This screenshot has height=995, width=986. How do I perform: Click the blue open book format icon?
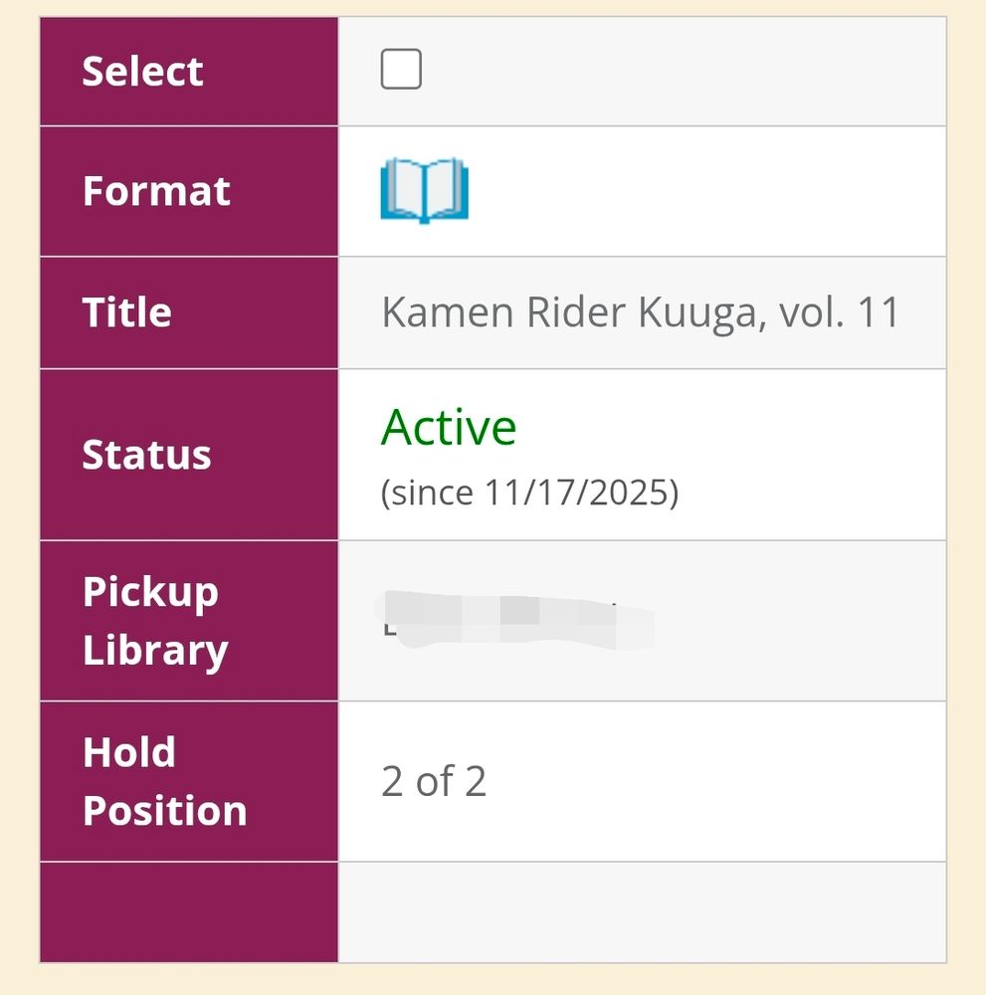click(425, 190)
